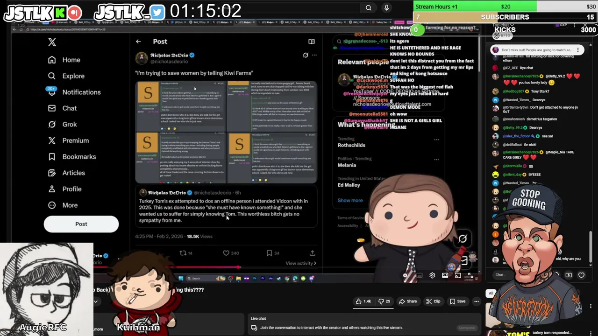The image size is (598, 336).
Task: Select the All filter chip
Action: (491, 294)
